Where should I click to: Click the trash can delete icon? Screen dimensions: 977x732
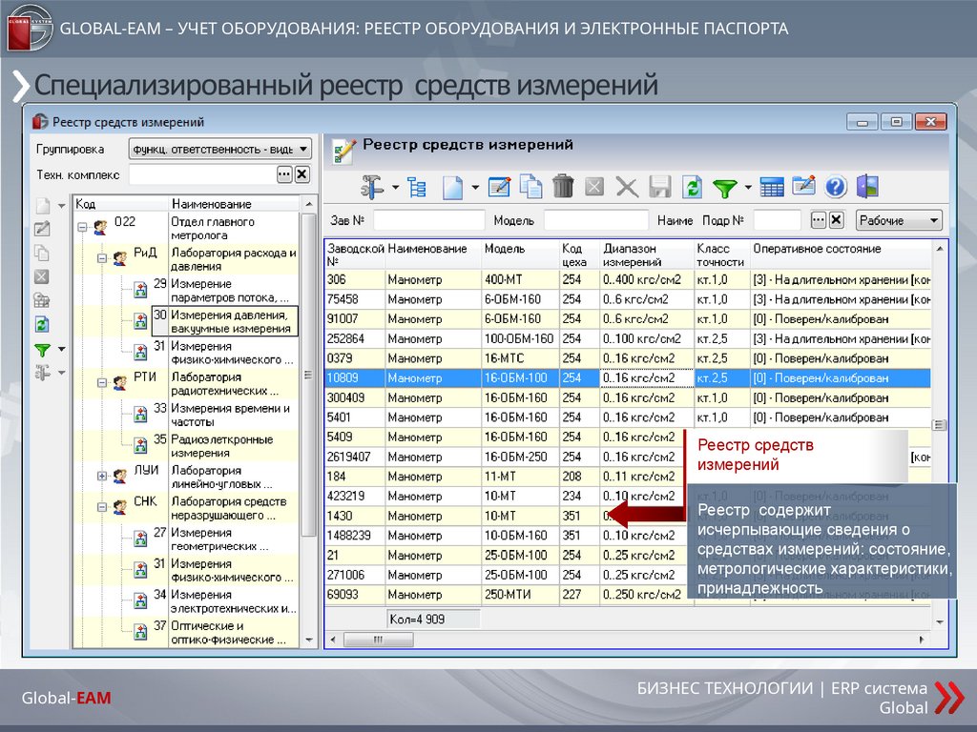pyautogui.click(x=563, y=187)
